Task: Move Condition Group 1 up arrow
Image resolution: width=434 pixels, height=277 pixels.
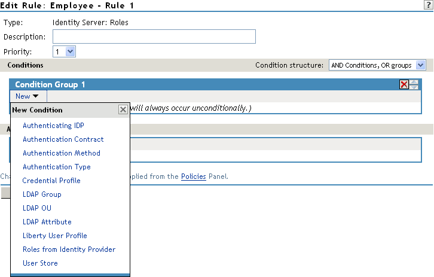Action: [x=414, y=82]
